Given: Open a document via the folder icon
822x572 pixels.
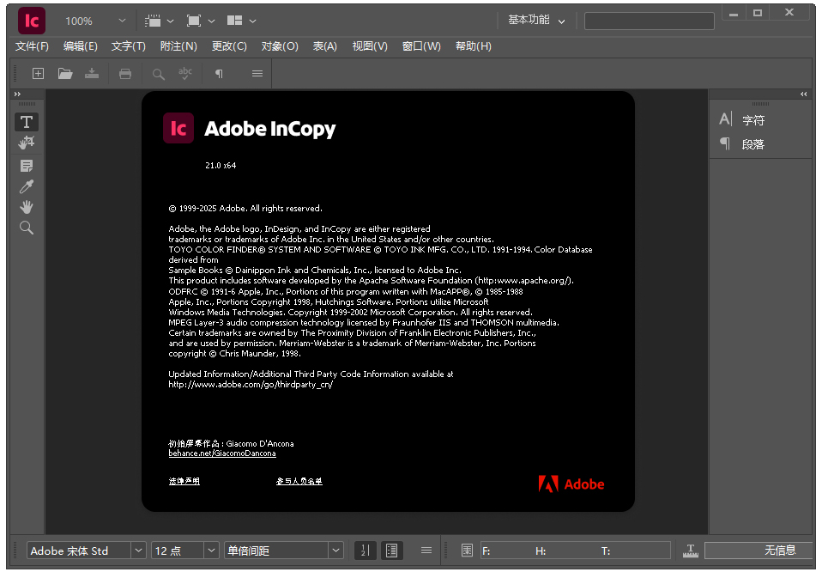Looking at the screenshot, I should 65,73.
